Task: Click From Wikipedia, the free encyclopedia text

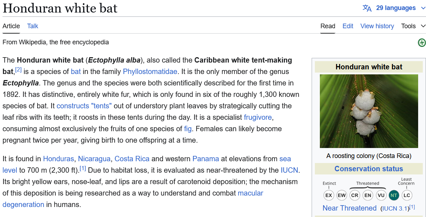Action: pyautogui.click(x=56, y=42)
